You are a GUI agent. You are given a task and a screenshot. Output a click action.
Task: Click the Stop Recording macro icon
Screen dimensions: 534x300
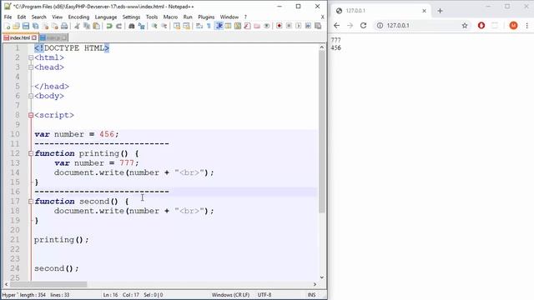[x=289, y=26]
